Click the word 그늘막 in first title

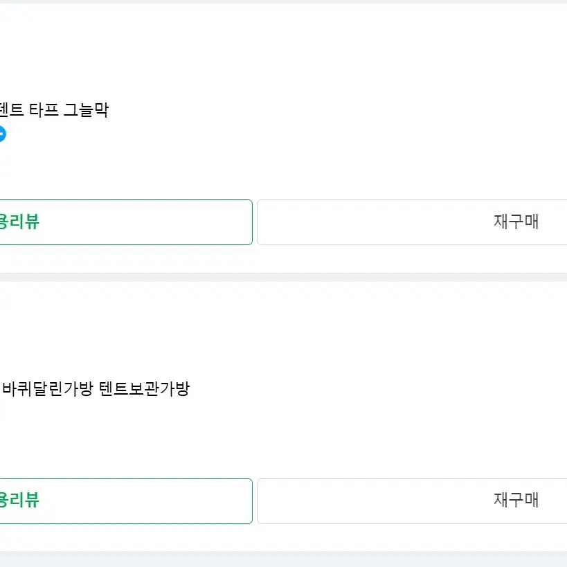coord(86,109)
